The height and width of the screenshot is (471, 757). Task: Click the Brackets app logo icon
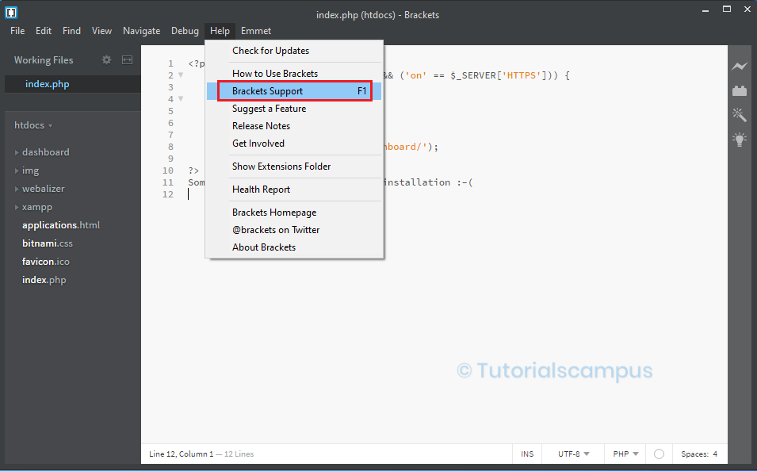point(10,12)
